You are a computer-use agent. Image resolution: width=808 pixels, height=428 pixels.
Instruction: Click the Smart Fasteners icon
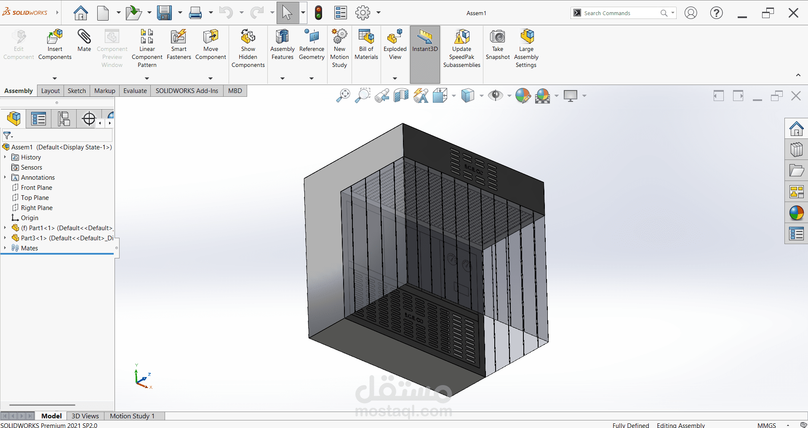tap(179, 37)
